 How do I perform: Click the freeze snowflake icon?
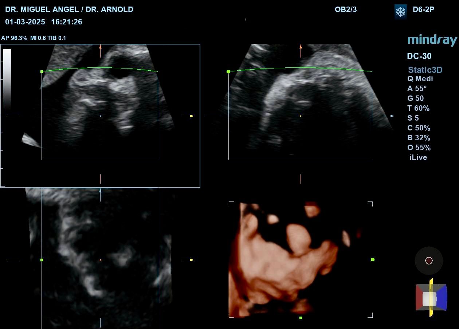pyautogui.click(x=401, y=12)
